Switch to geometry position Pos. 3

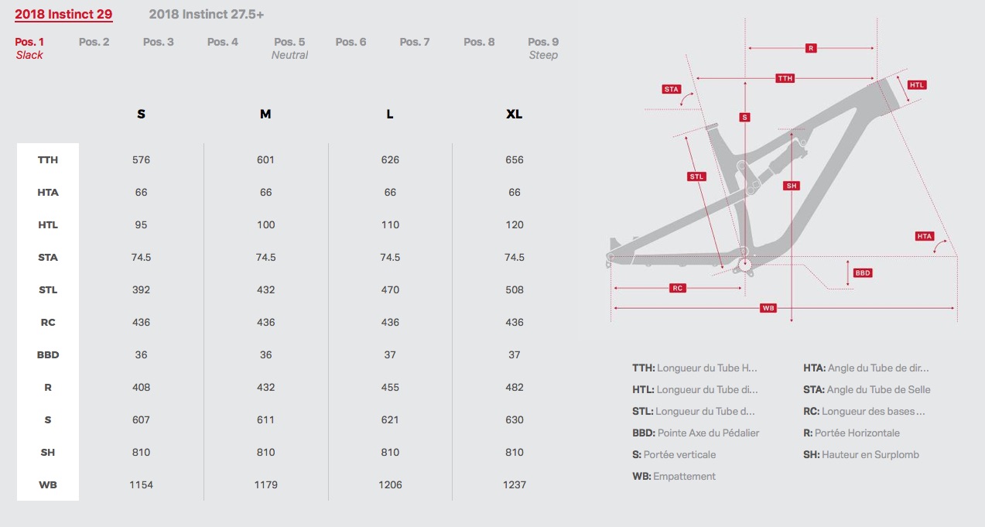tap(159, 42)
